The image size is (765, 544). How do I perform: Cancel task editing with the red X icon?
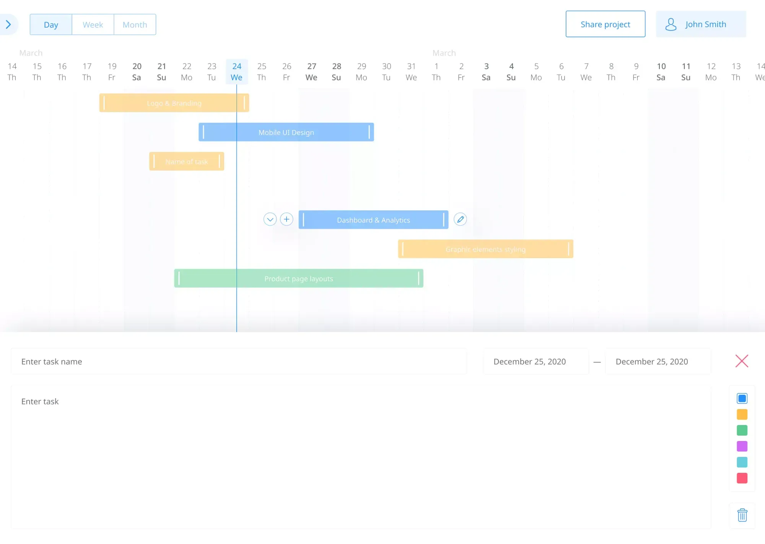tap(741, 361)
